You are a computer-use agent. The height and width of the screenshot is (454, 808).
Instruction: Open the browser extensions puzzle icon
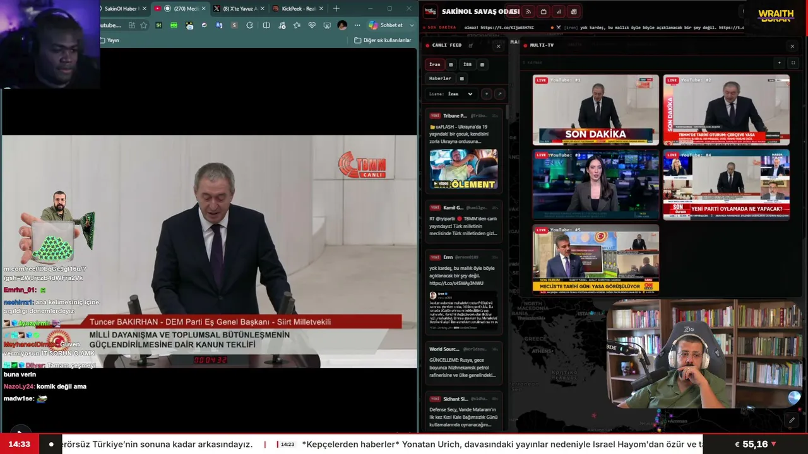(250, 25)
